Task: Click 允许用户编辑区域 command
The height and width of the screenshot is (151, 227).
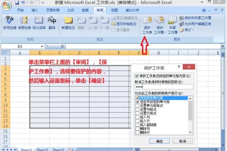Action: (x=195, y=24)
